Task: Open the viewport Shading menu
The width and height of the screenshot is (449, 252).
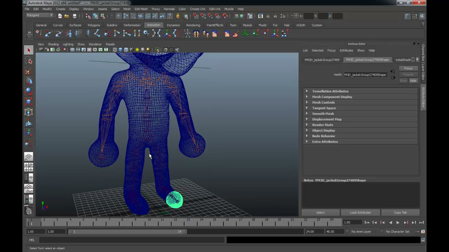Action: coord(53,44)
